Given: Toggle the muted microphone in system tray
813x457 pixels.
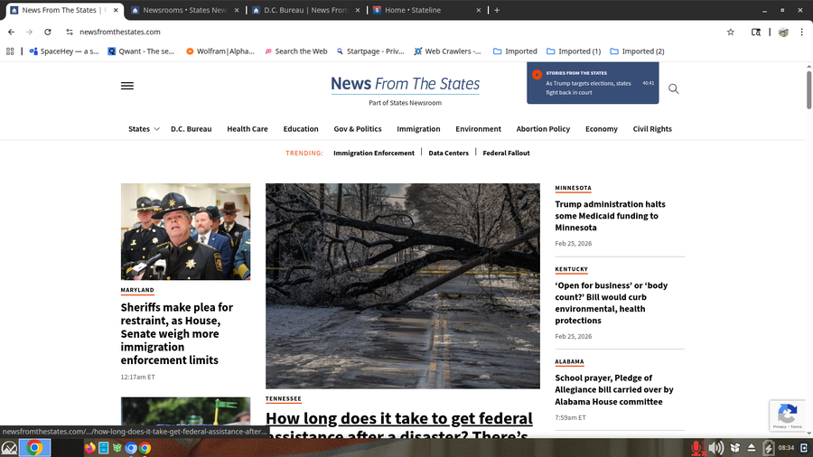Looking at the screenshot, I should click(696, 447).
